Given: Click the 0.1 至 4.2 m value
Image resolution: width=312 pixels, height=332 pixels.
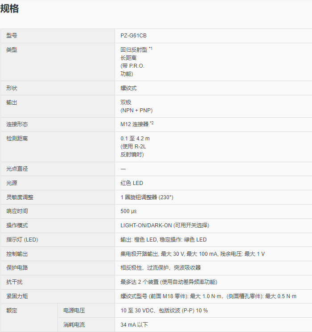Looking at the screenshot, I should 135,139.
